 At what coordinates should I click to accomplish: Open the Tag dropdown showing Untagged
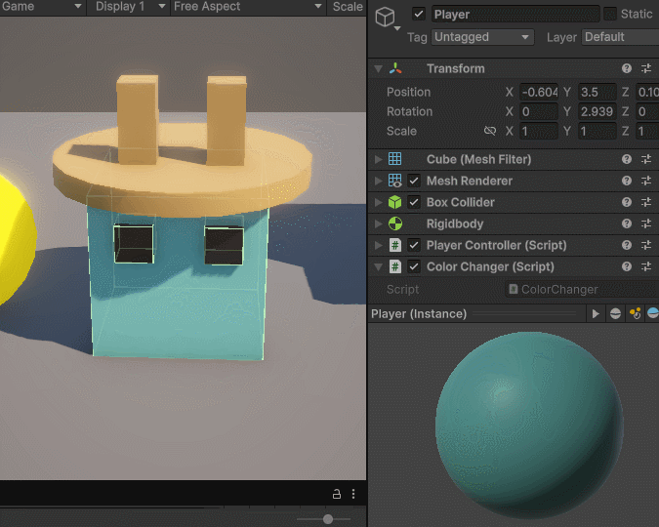pyautogui.click(x=482, y=37)
